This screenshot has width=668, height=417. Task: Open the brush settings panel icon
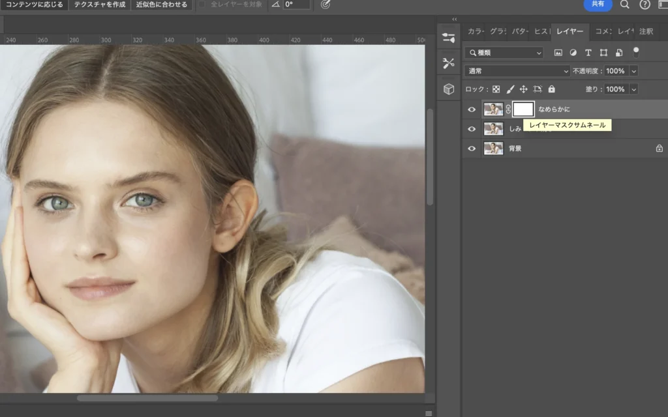[x=448, y=38]
